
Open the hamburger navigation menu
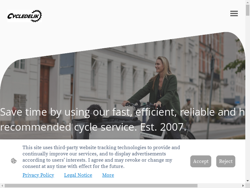(234, 13)
